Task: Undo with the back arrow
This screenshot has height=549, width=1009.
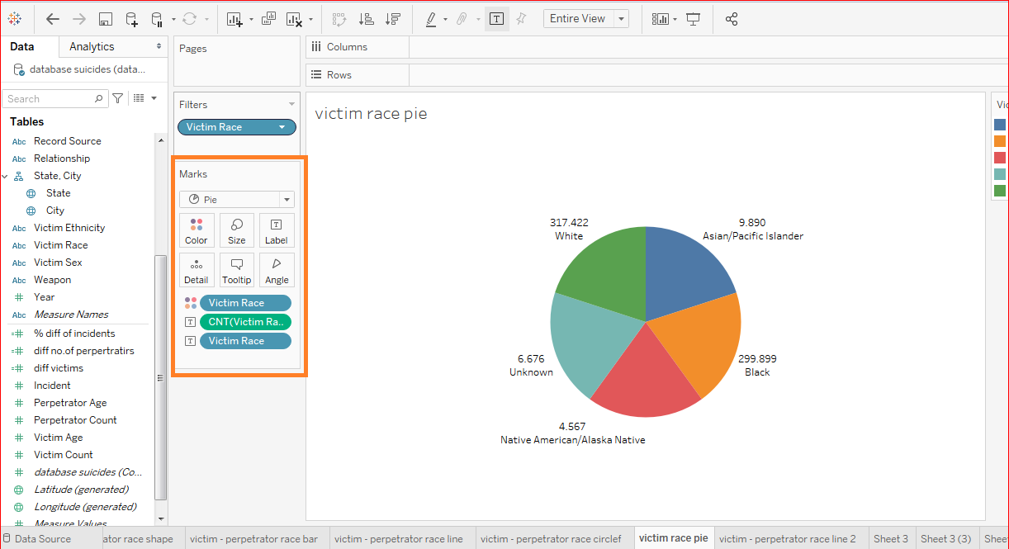Action: (x=52, y=18)
